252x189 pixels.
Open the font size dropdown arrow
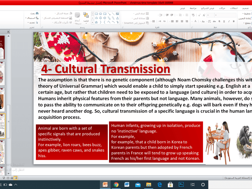(x=208, y=15)
